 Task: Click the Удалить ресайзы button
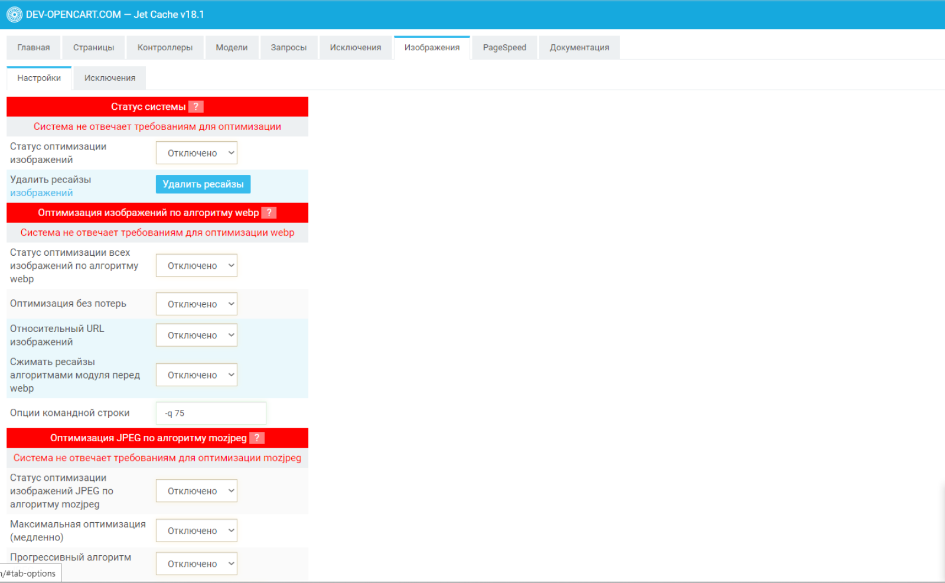(x=203, y=184)
